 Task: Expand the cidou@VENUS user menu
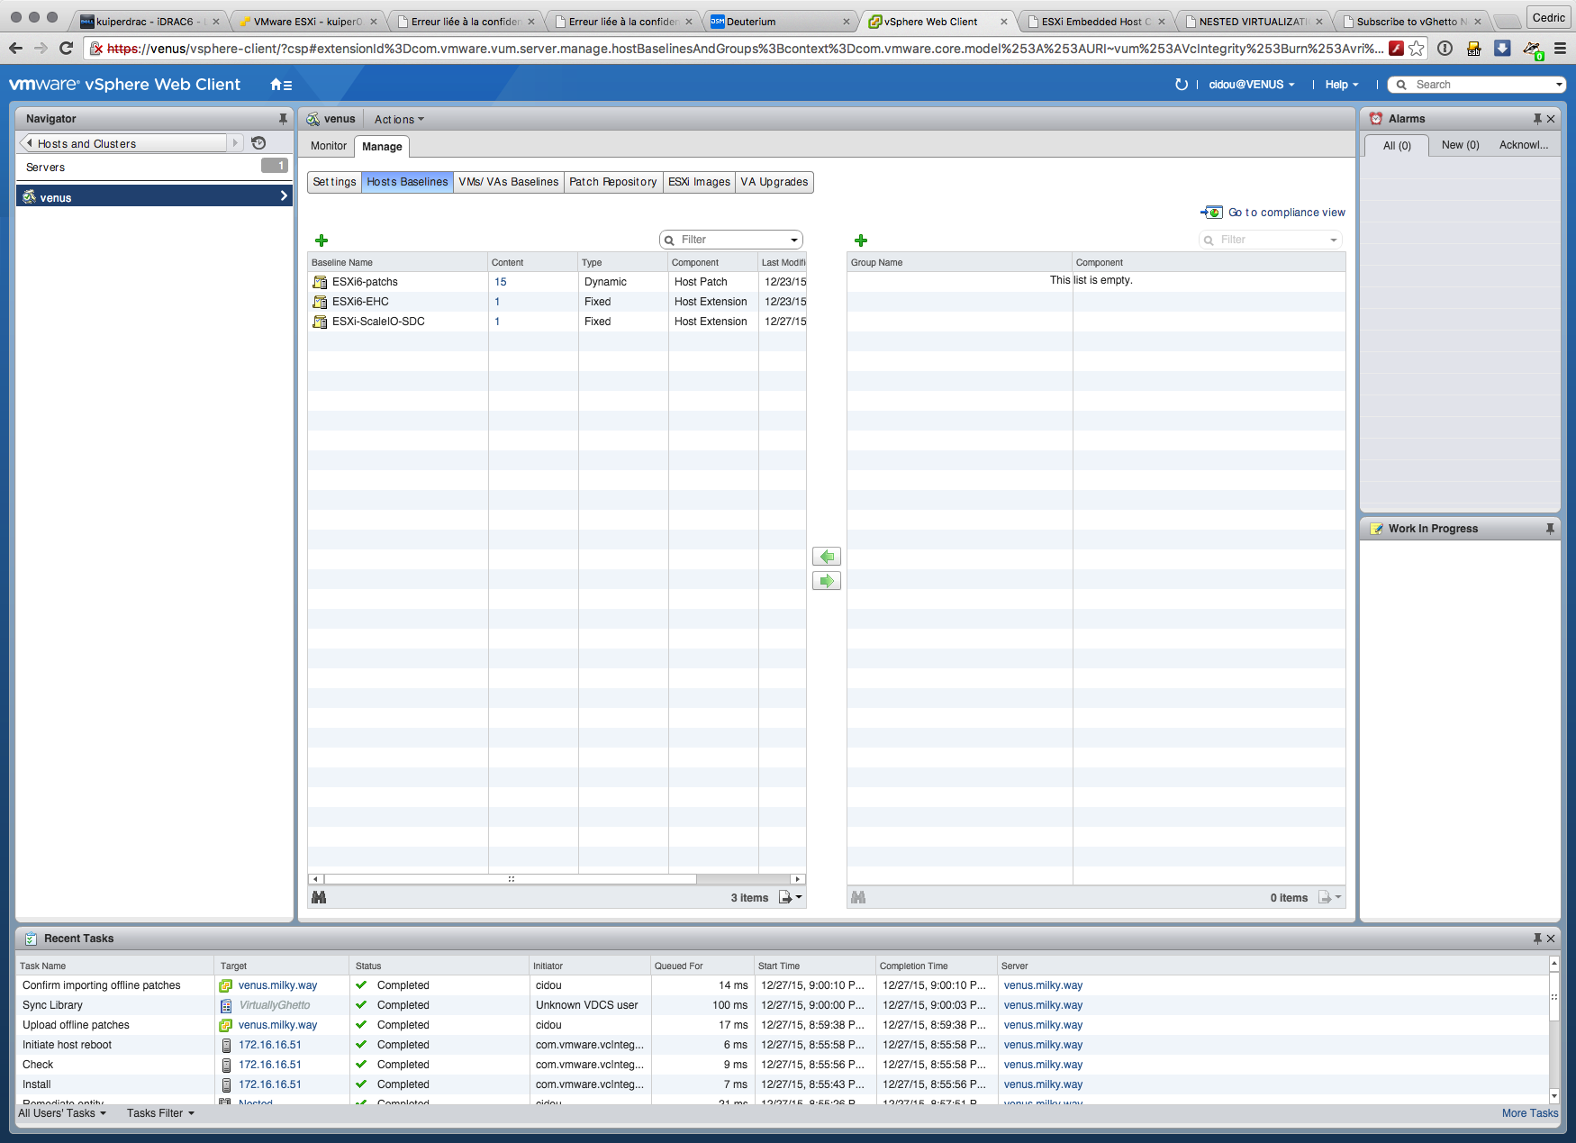1251,85
